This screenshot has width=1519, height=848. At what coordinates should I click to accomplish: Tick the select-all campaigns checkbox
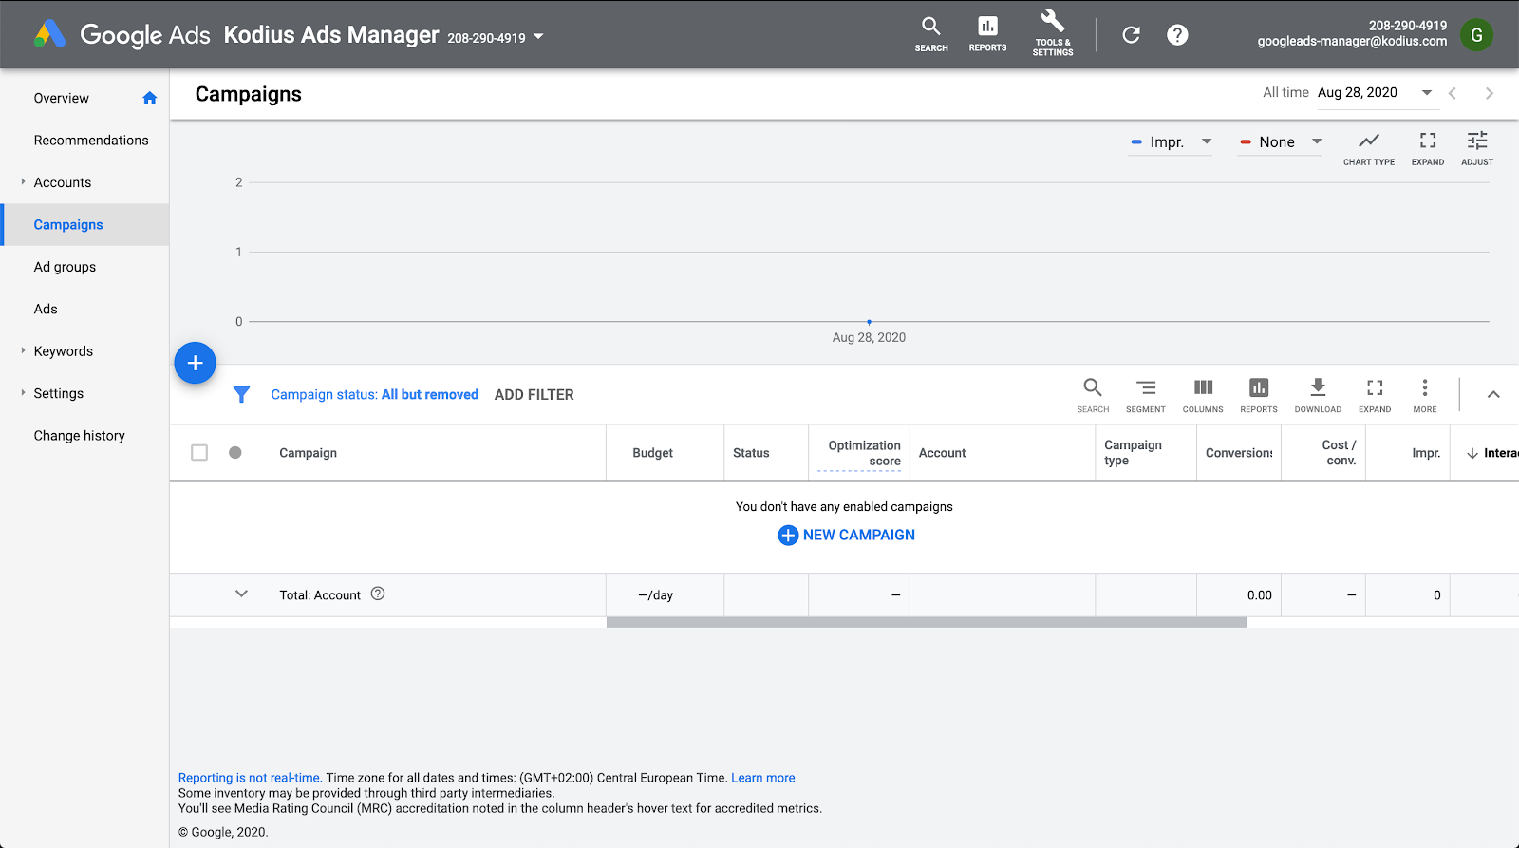coord(199,452)
